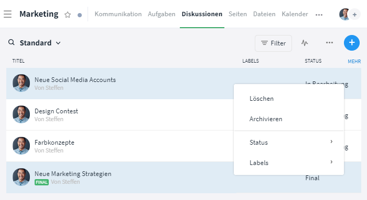Screen dimensions: 367x200
Task: Open the Filter options
Action: click(273, 43)
